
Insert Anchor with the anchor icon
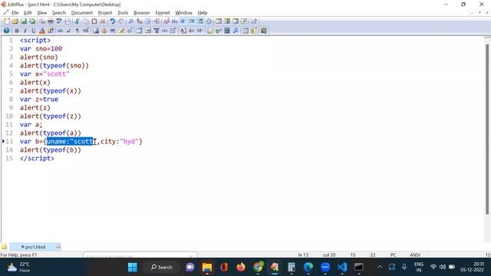point(104,31)
